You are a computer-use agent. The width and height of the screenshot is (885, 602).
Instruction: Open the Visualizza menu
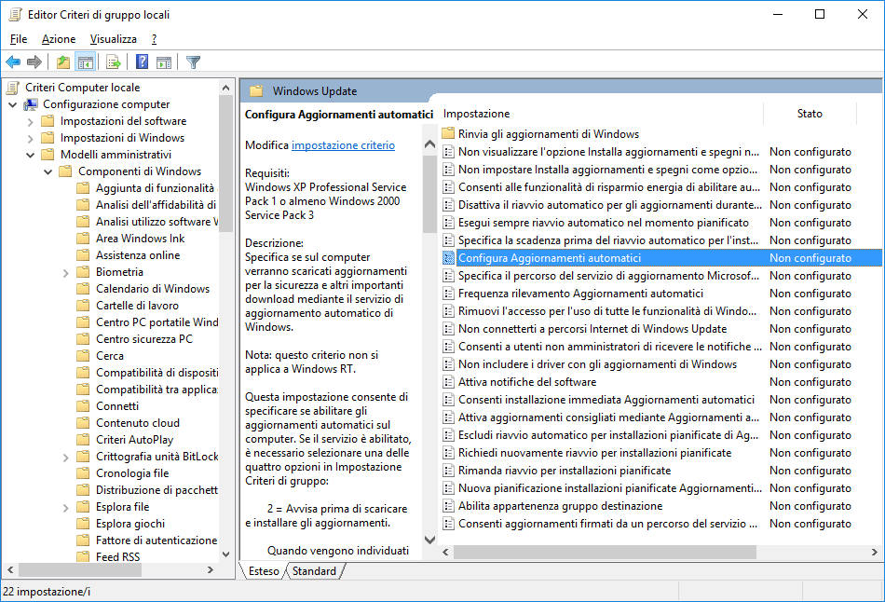click(x=114, y=39)
